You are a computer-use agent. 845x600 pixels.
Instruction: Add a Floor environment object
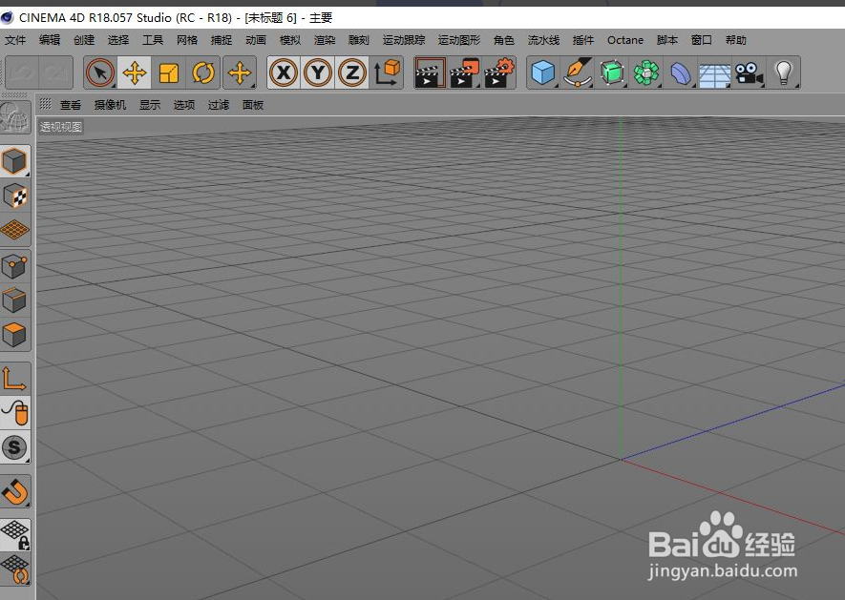coord(714,72)
